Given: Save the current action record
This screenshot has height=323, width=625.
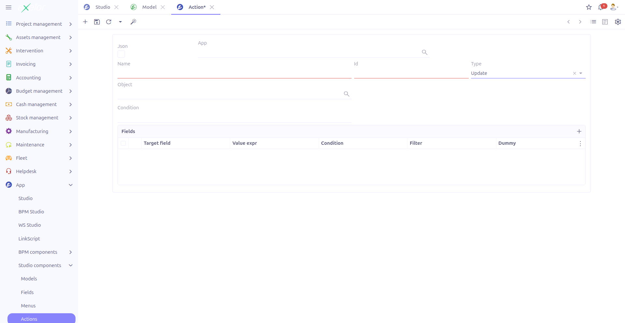Looking at the screenshot, I should tap(97, 22).
